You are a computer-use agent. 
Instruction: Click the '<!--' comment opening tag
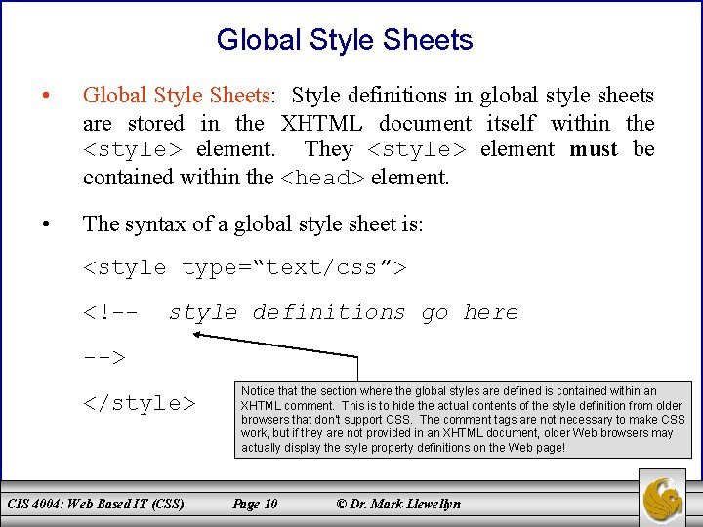(110, 312)
